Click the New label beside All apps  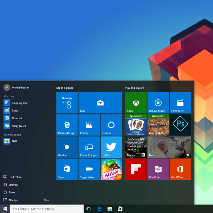click(x=46, y=200)
